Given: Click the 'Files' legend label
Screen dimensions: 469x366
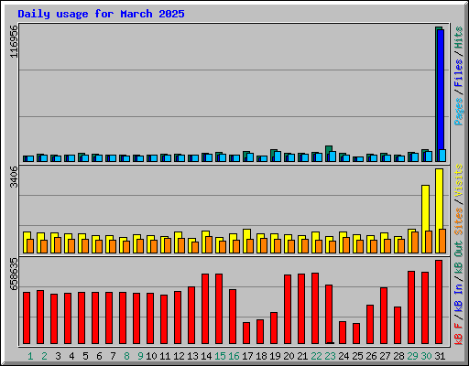Looking at the screenshot, I should click(x=459, y=73).
